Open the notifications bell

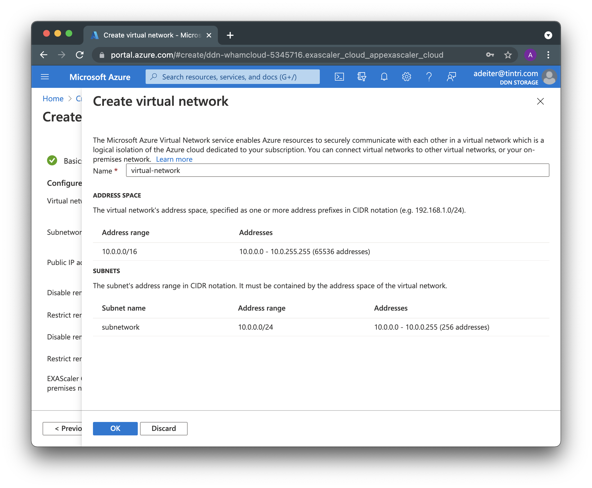coord(384,77)
